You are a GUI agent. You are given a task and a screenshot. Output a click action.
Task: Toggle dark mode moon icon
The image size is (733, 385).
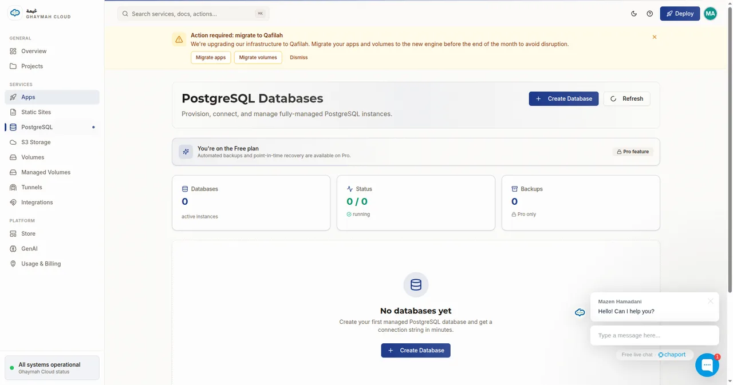[634, 14]
